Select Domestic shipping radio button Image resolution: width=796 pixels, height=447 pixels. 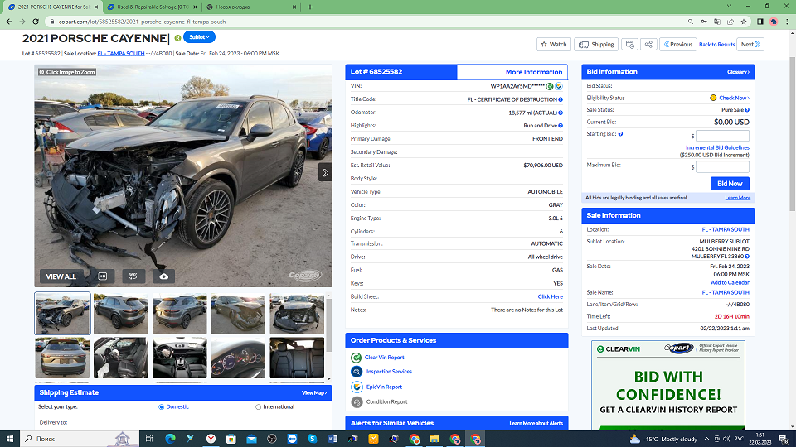tap(162, 407)
